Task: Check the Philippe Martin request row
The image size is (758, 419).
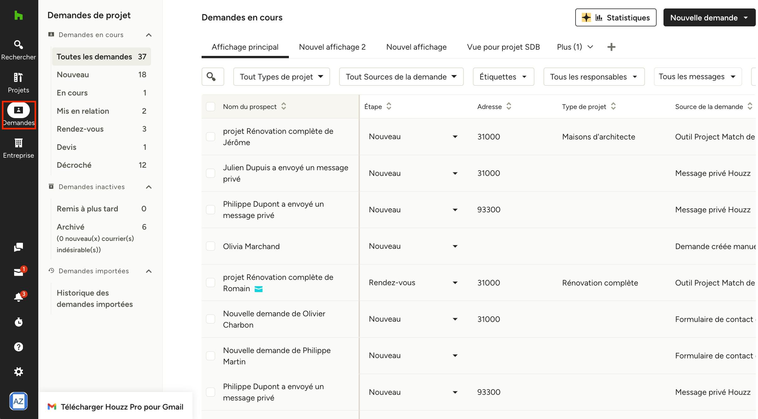Action: (x=210, y=356)
